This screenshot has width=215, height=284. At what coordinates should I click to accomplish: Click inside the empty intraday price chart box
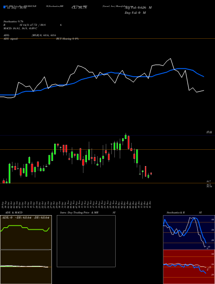click(86, 241)
